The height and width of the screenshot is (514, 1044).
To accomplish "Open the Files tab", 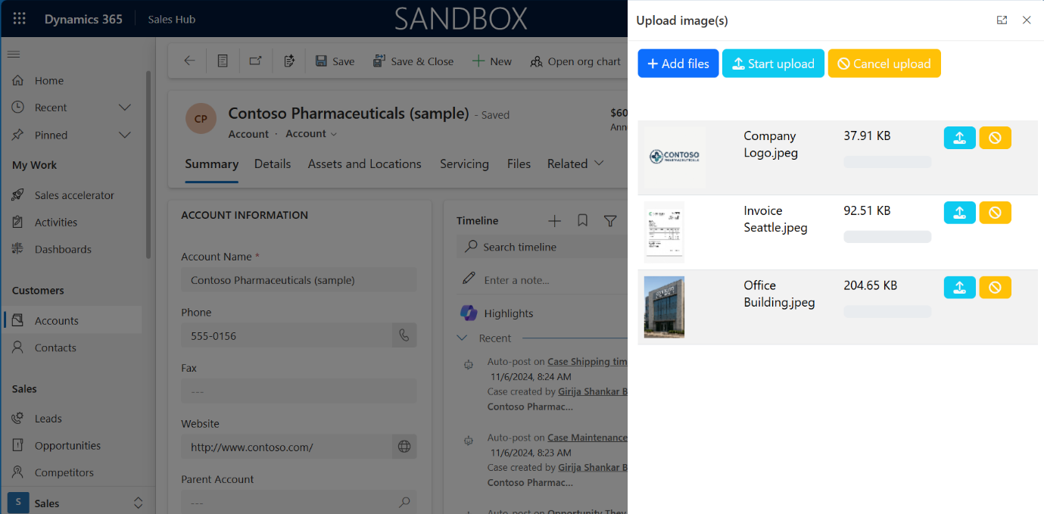I will [519, 164].
